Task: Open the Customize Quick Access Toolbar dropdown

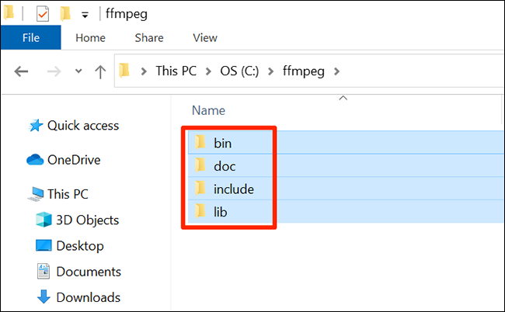Action: (x=84, y=14)
